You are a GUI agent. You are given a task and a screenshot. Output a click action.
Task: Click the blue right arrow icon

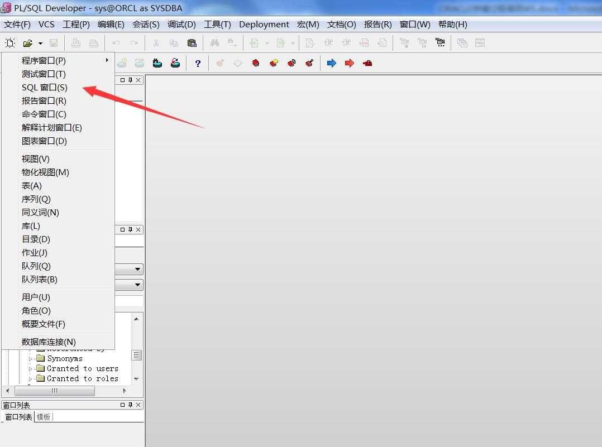[331, 63]
